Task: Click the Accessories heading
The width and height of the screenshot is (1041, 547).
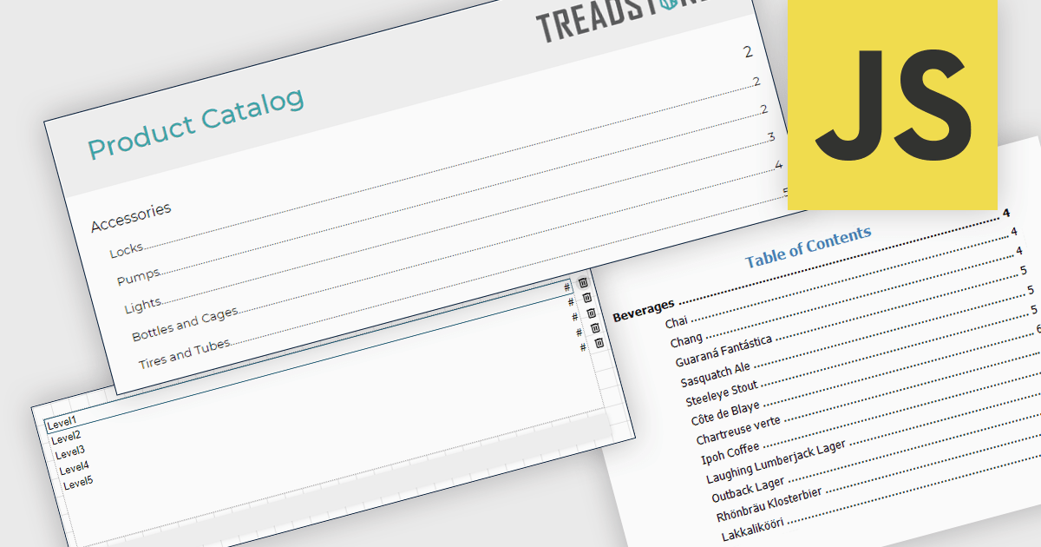Action: pos(131,216)
